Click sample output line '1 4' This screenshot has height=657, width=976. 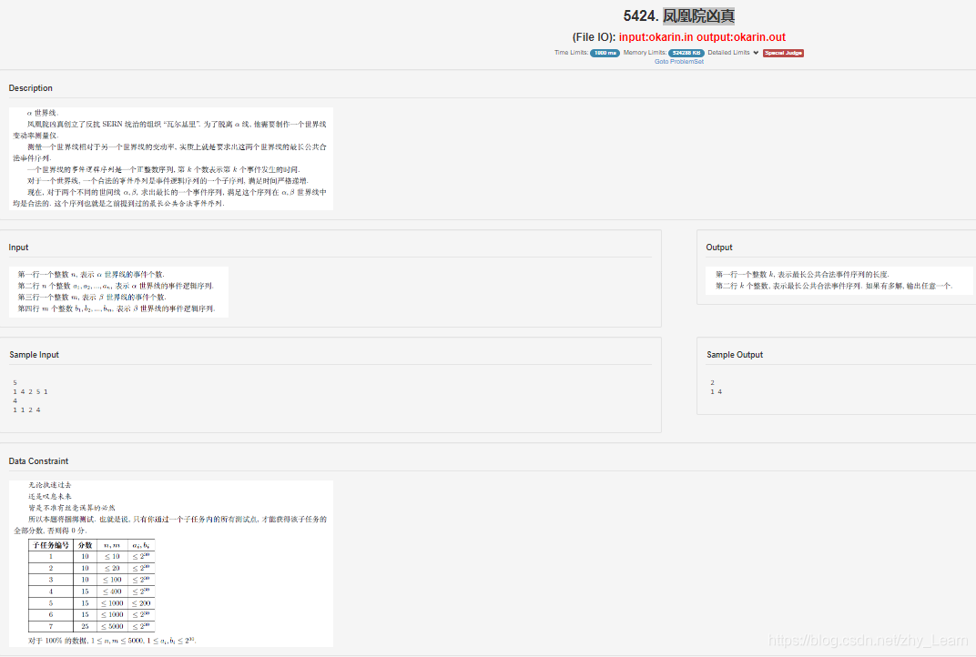point(716,392)
